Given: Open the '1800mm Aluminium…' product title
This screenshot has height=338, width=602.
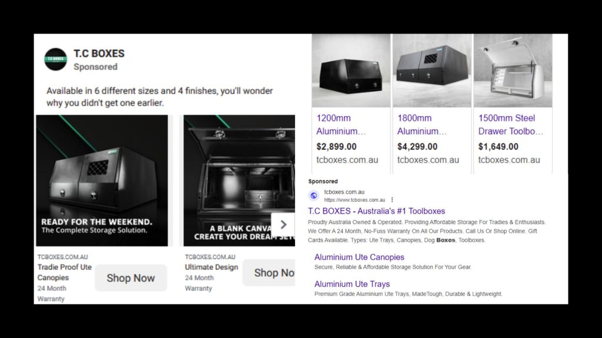Looking at the screenshot, I should pos(422,124).
